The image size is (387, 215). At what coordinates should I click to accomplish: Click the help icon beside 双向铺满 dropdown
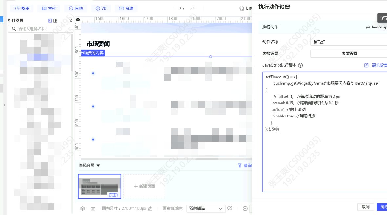(230, 208)
